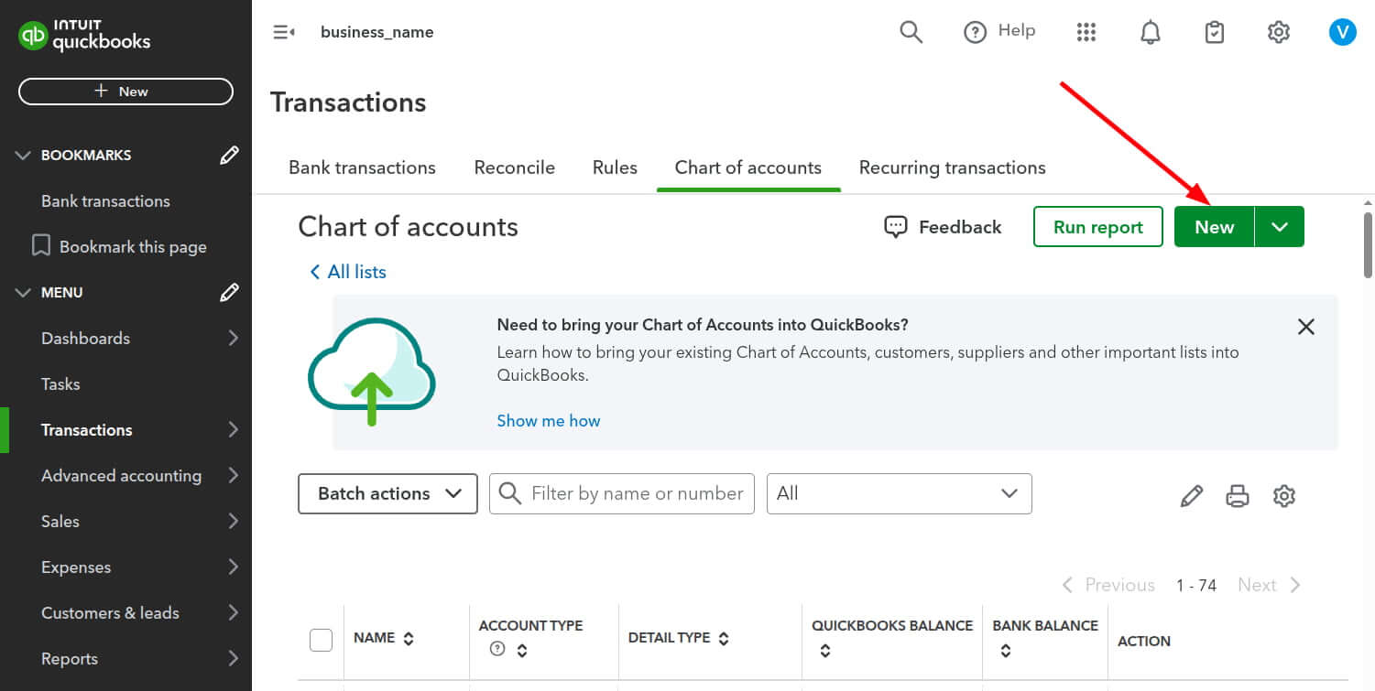Expand the Reports submenu
1375x691 pixels.
(234, 658)
